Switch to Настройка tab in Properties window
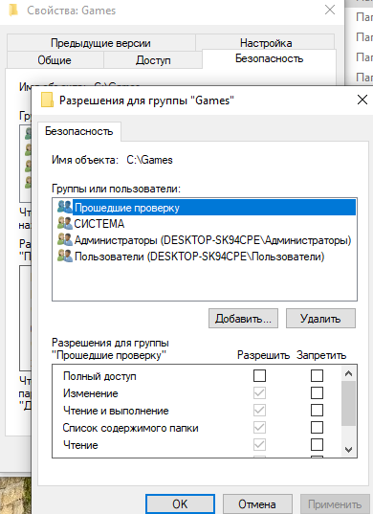 point(266,43)
